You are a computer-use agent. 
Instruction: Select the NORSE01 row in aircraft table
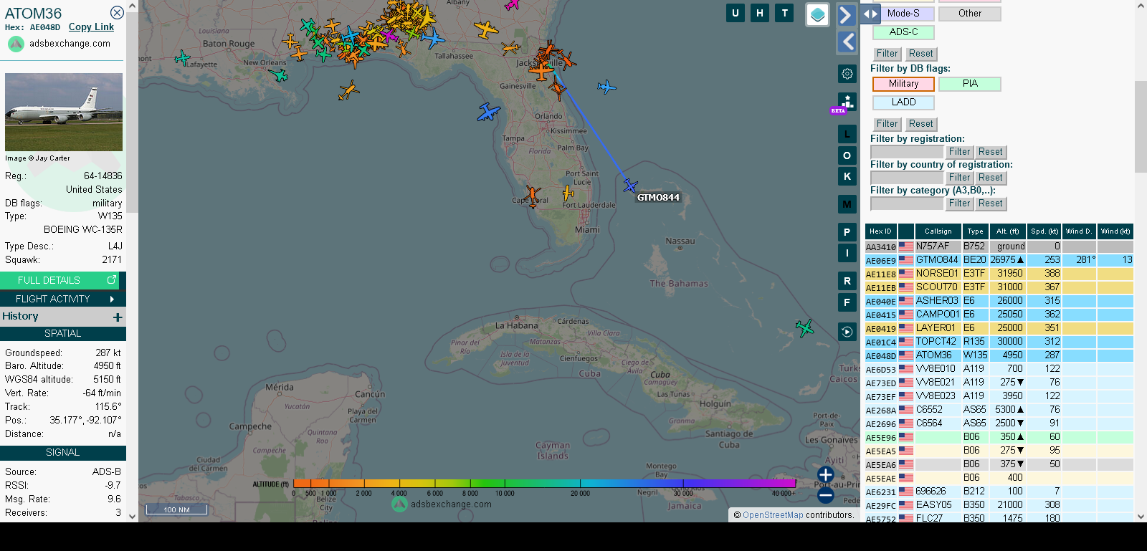[x=999, y=274]
